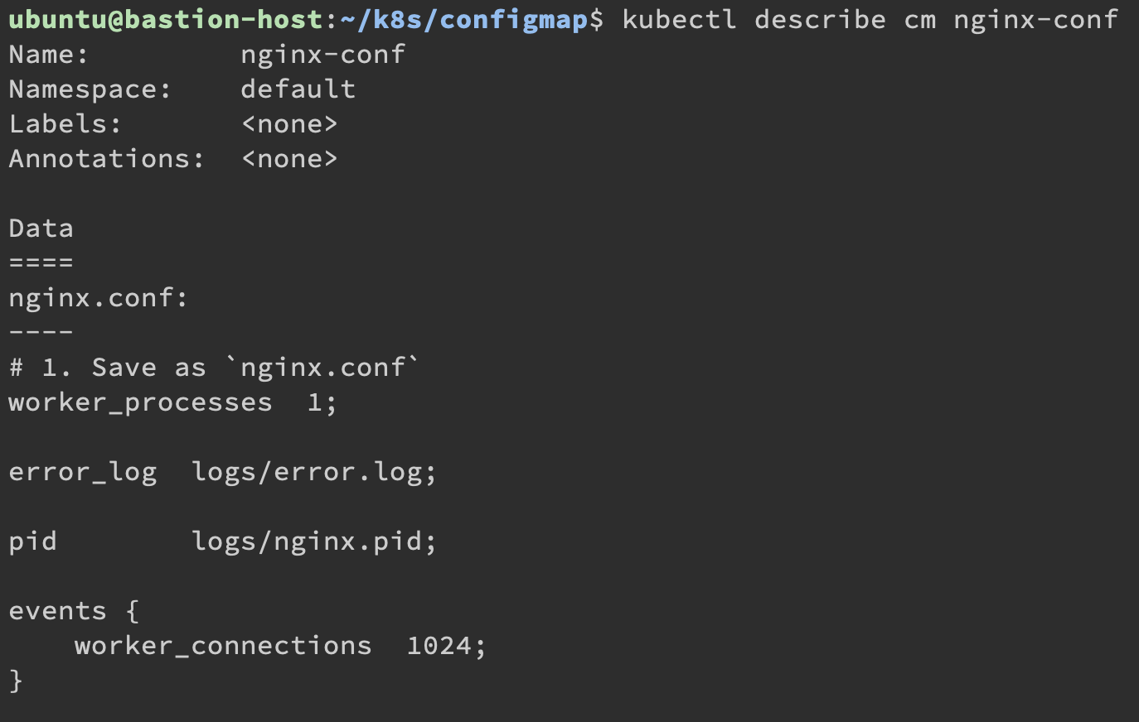The width and height of the screenshot is (1139, 722).
Task: Click the Name value 'nginx-conf'
Action: click(322, 55)
